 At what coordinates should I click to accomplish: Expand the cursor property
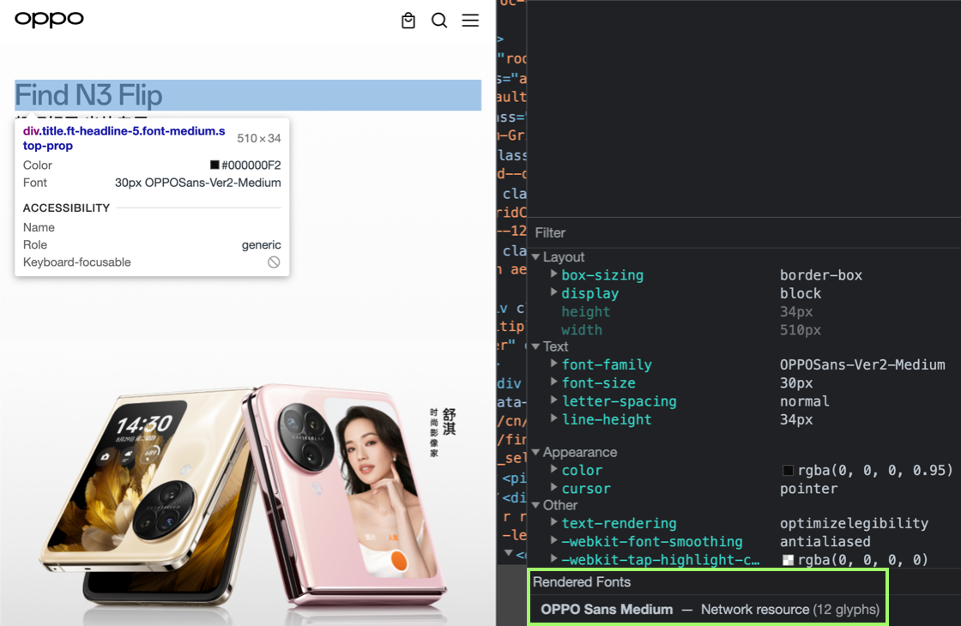pyautogui.click(x=554, y=488)
